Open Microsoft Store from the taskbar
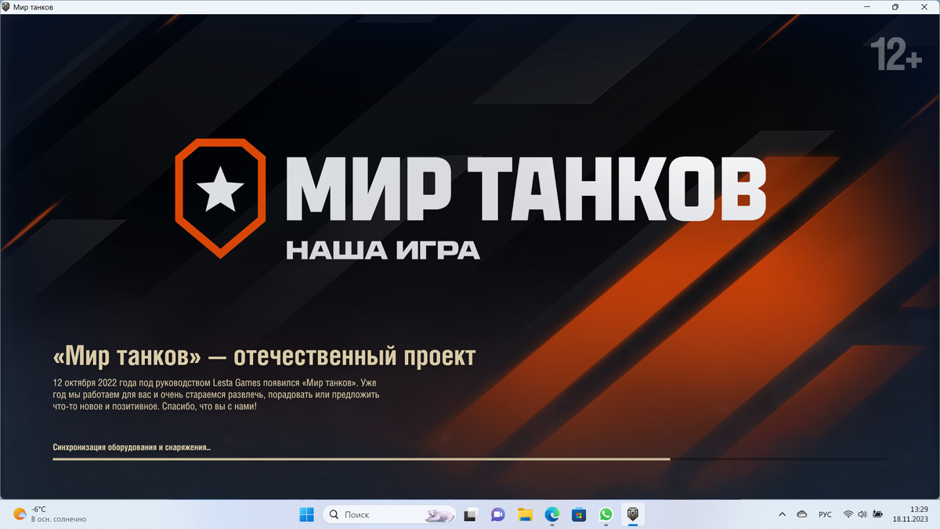Screen dimensions: 940x529 [x=579, y=515]
